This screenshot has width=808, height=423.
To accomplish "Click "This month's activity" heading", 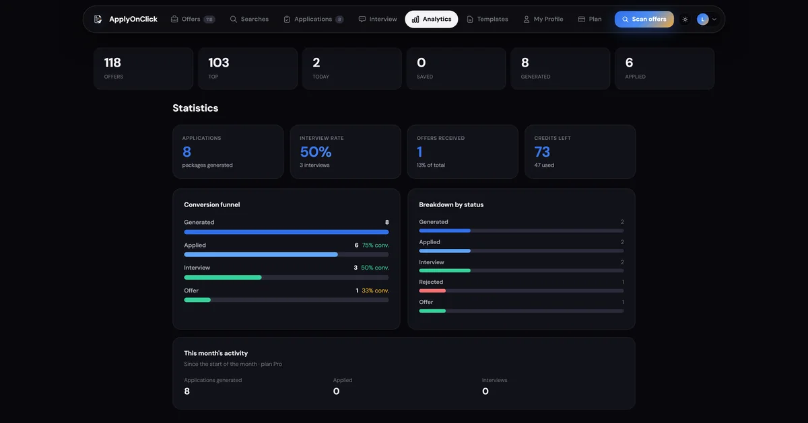I will (x=216, y=353).
